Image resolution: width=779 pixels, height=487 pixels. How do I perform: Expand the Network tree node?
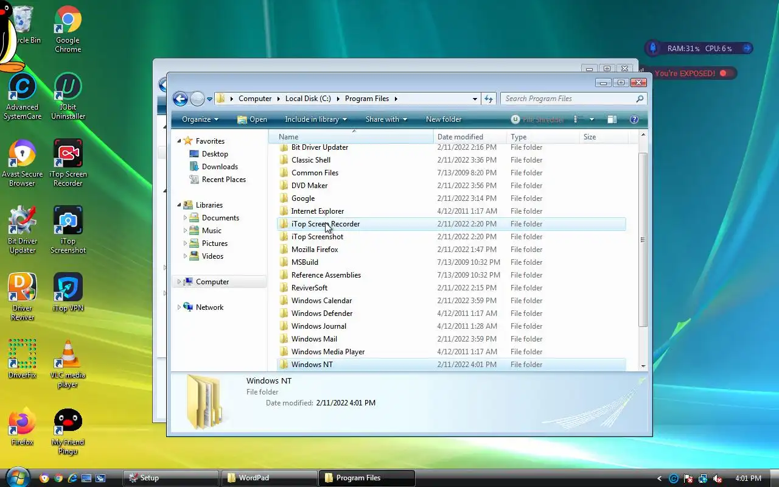tap(179, 307)
